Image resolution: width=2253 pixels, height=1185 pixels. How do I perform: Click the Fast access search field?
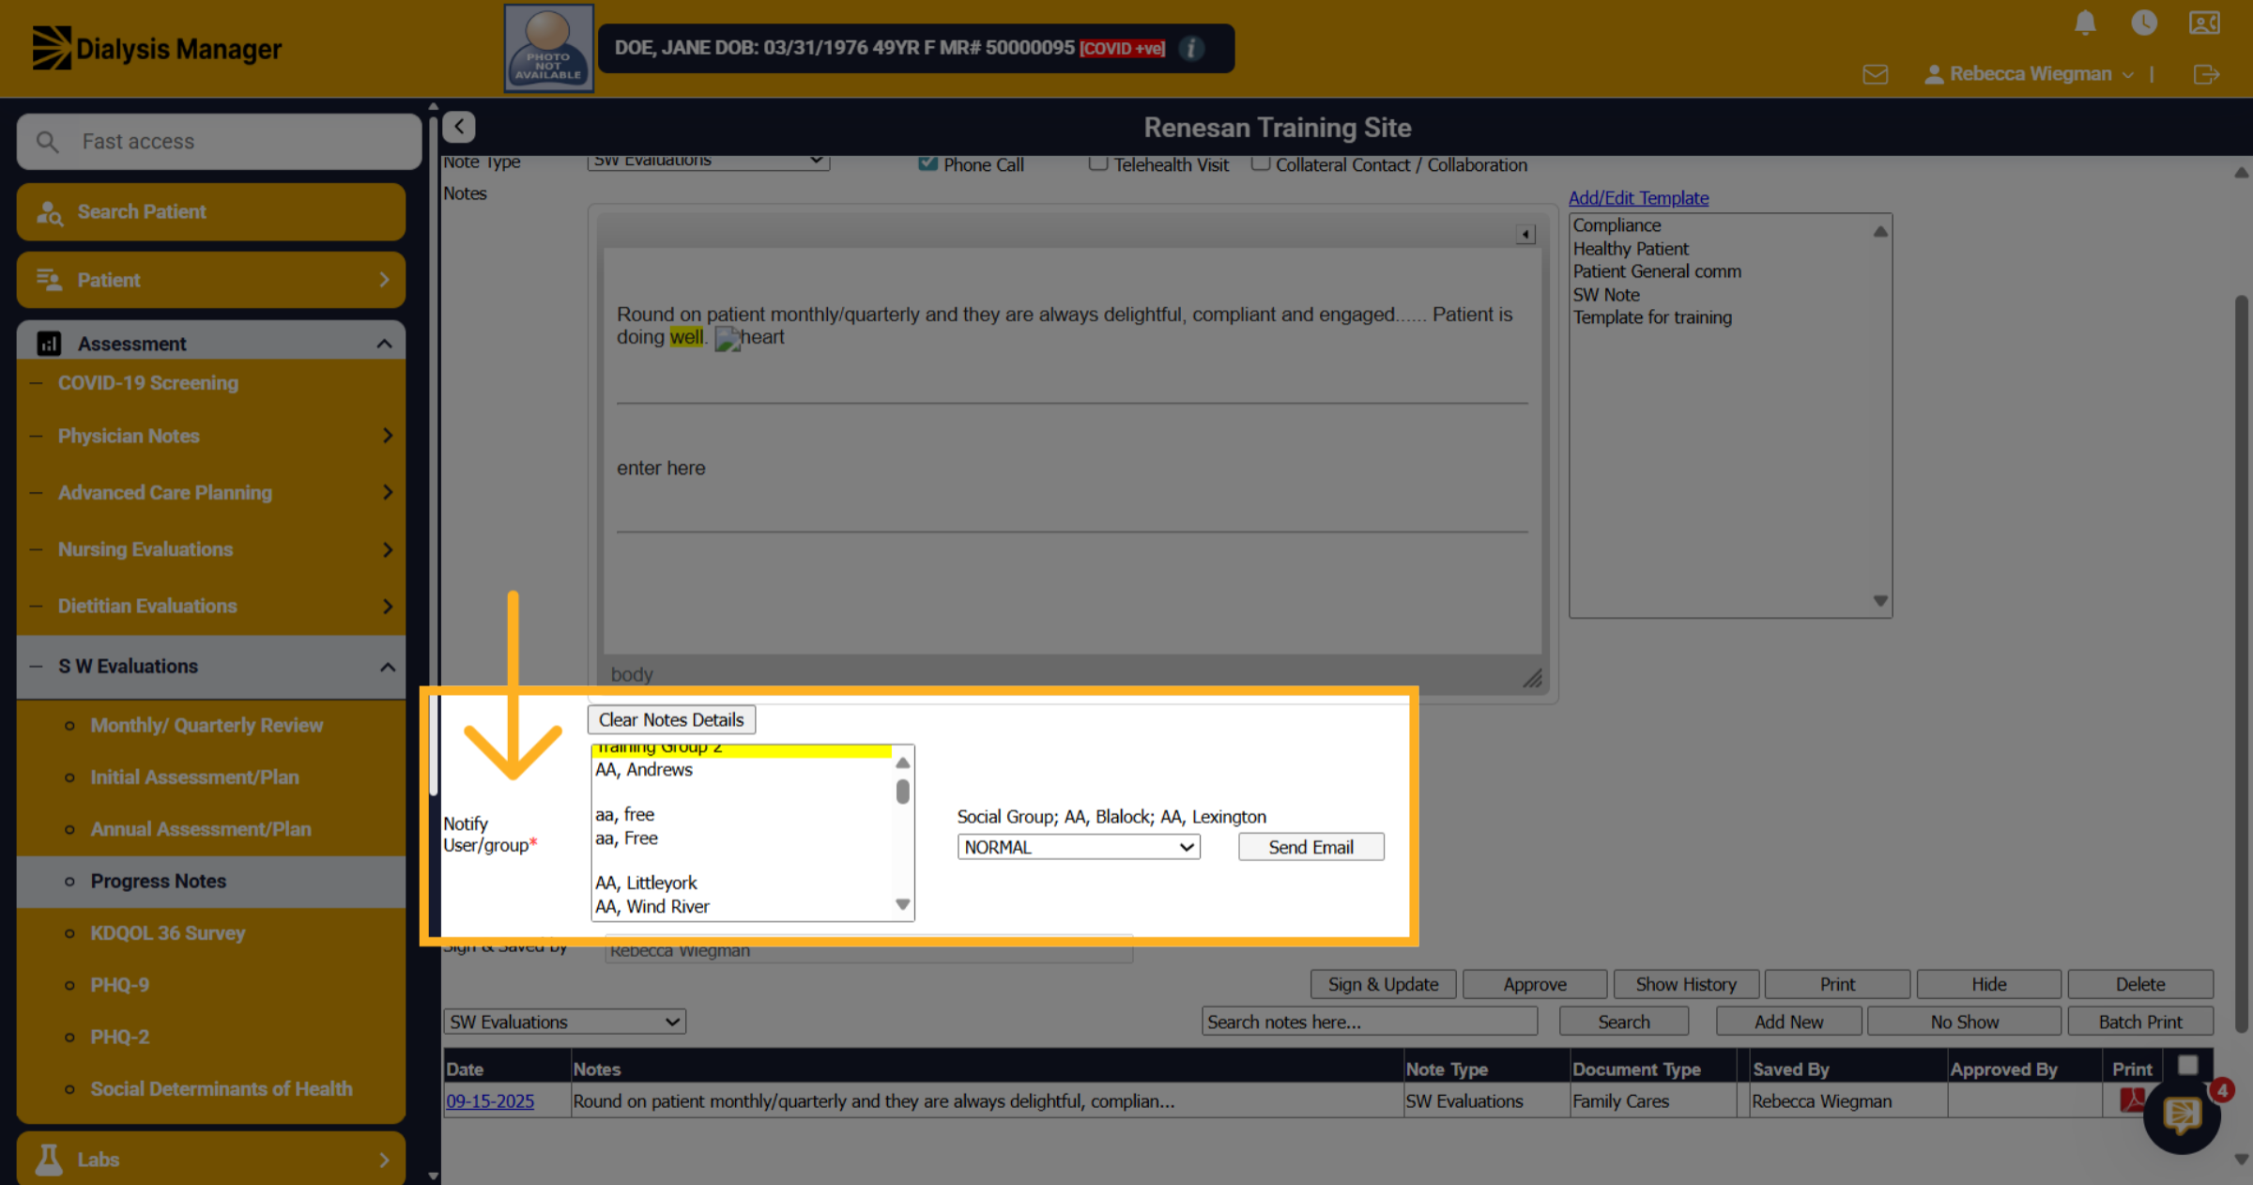[x=219, y=142]
